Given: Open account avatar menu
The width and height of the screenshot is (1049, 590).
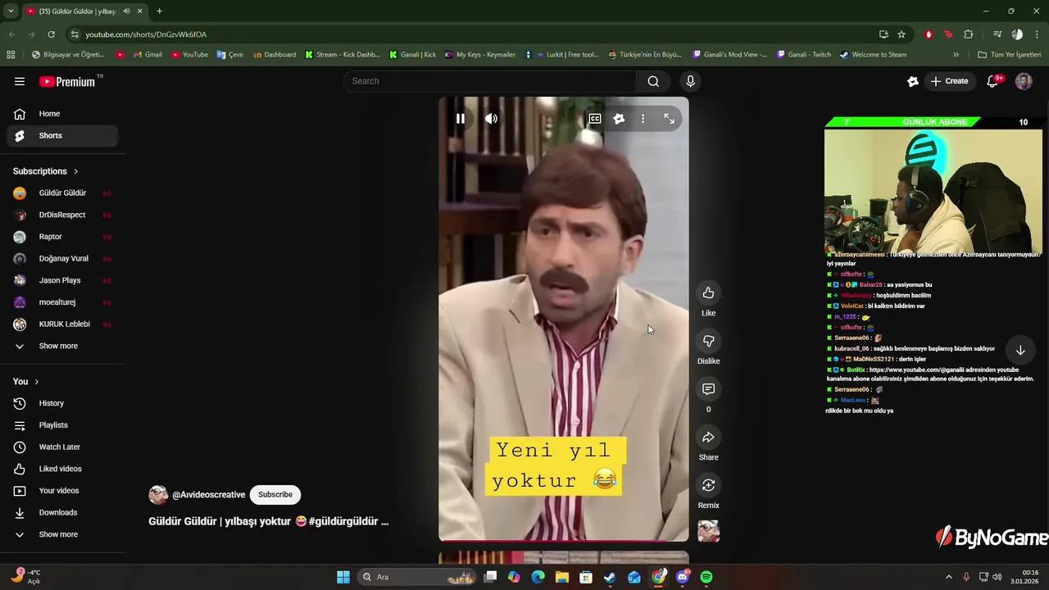Looking at the screenshot, I should pos(1023,81).
